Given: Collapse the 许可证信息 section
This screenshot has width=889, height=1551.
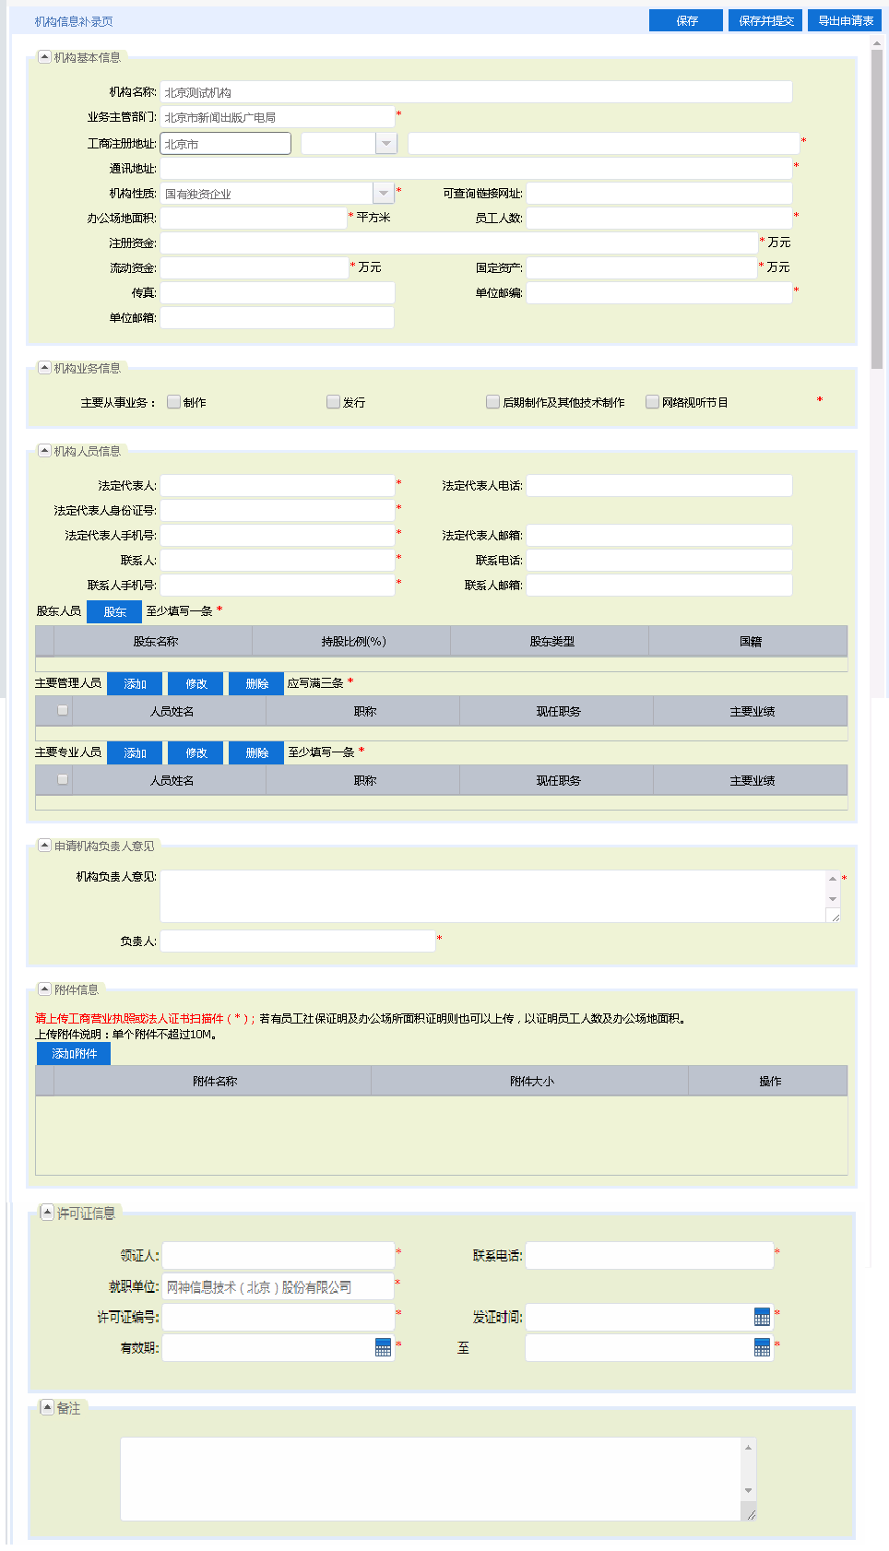Looking at the screenshot, I should coord(47,1213).
